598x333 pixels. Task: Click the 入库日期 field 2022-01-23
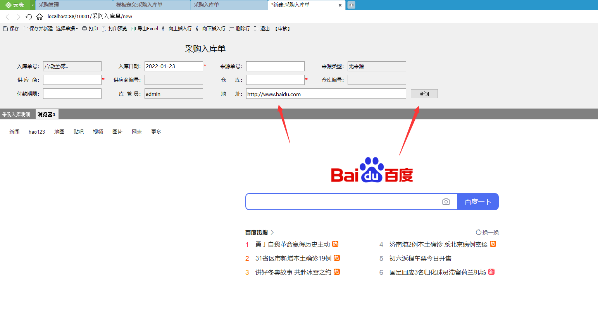(x=174, y=66)
